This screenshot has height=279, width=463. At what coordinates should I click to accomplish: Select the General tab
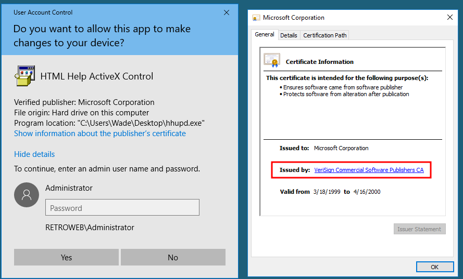coord(265,35)
